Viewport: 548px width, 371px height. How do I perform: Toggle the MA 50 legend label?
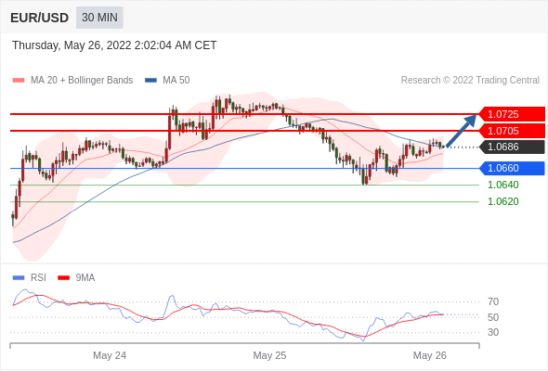coord(176,81)
